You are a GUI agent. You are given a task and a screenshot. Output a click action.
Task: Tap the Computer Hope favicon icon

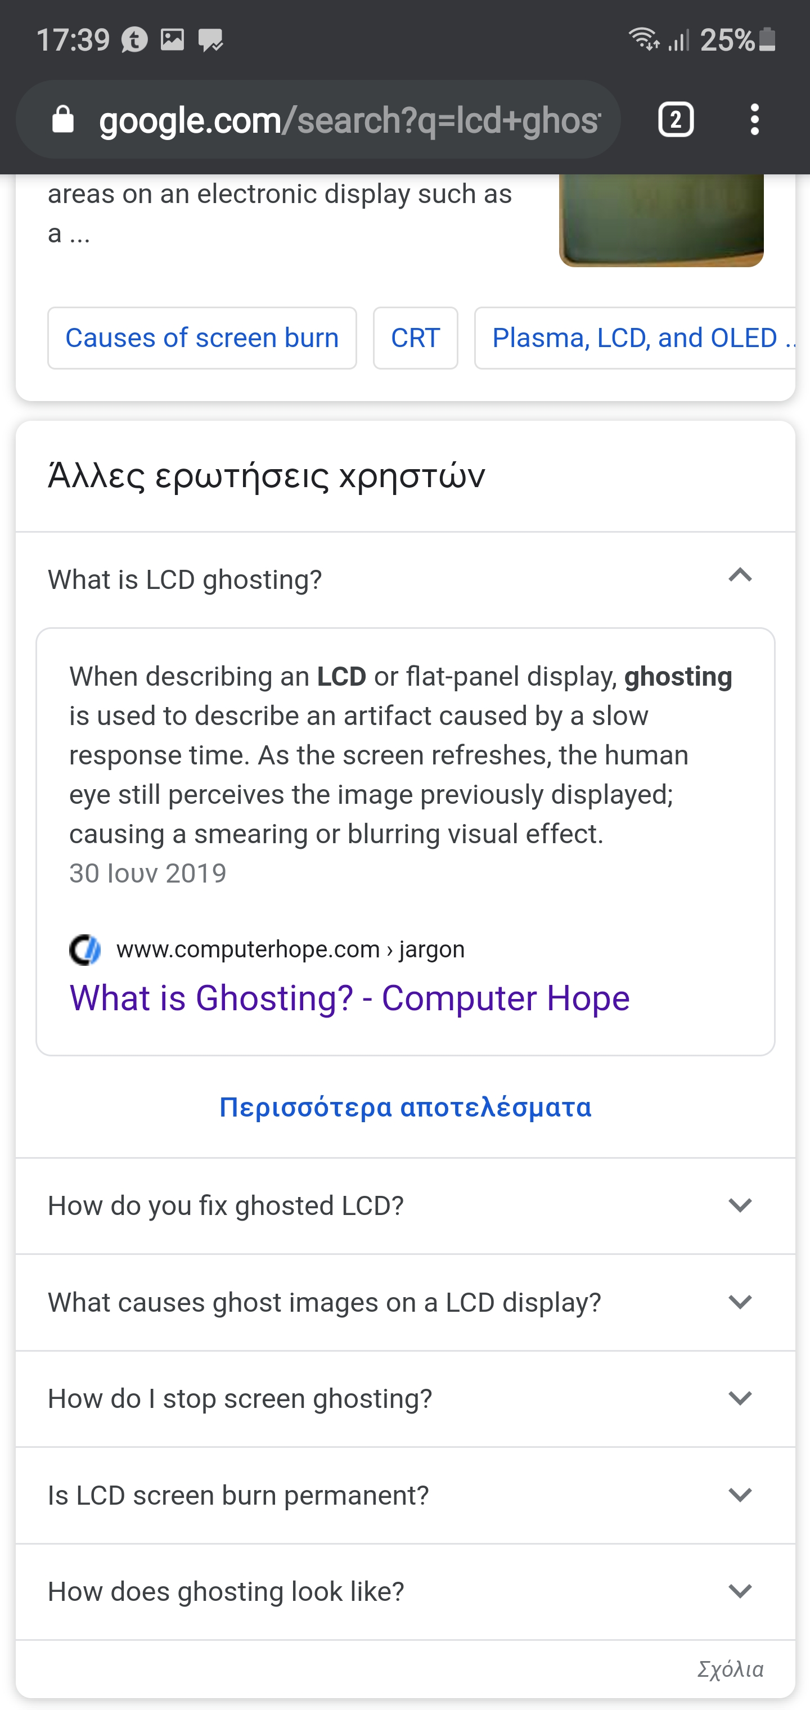click(85, 949)
